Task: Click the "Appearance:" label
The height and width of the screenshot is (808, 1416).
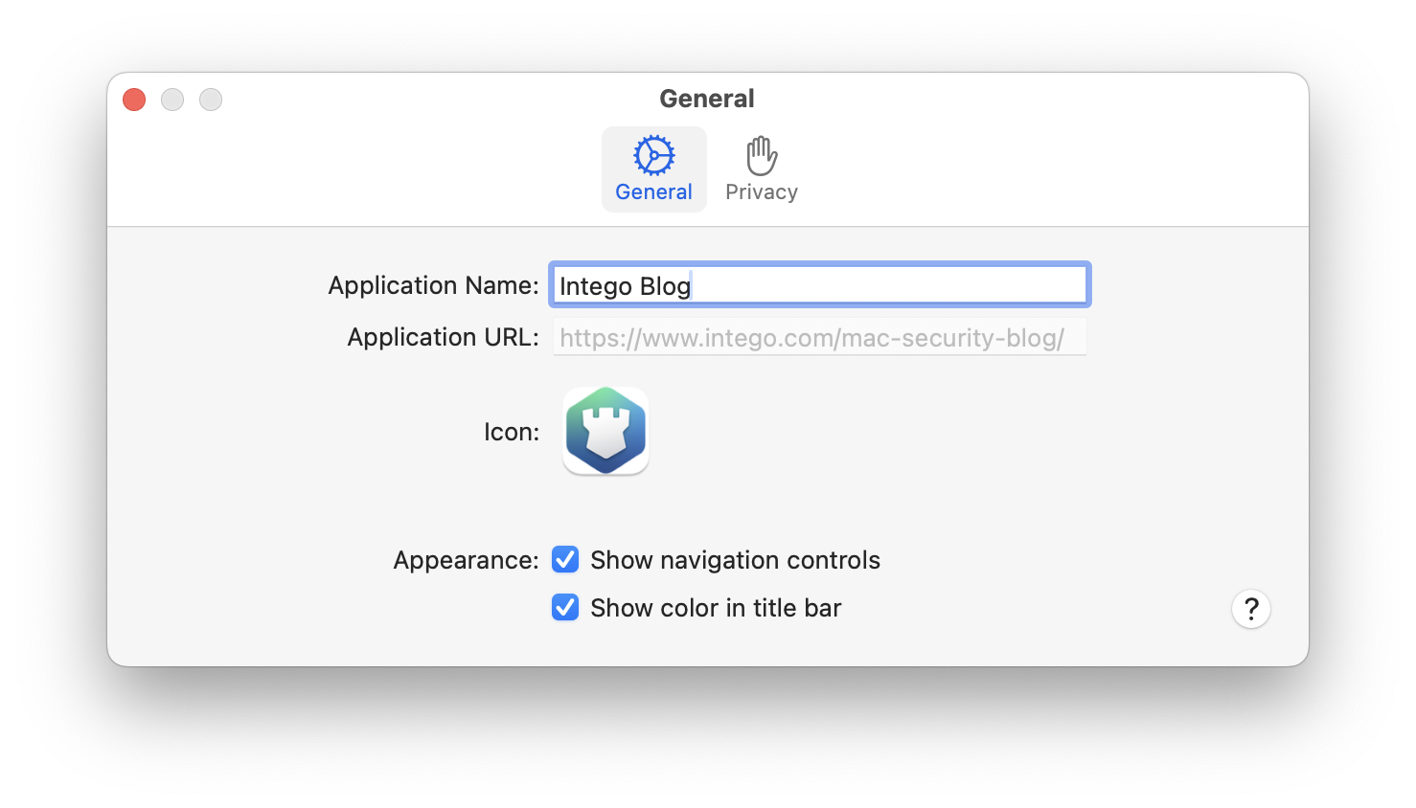Action: coord(465,560)
